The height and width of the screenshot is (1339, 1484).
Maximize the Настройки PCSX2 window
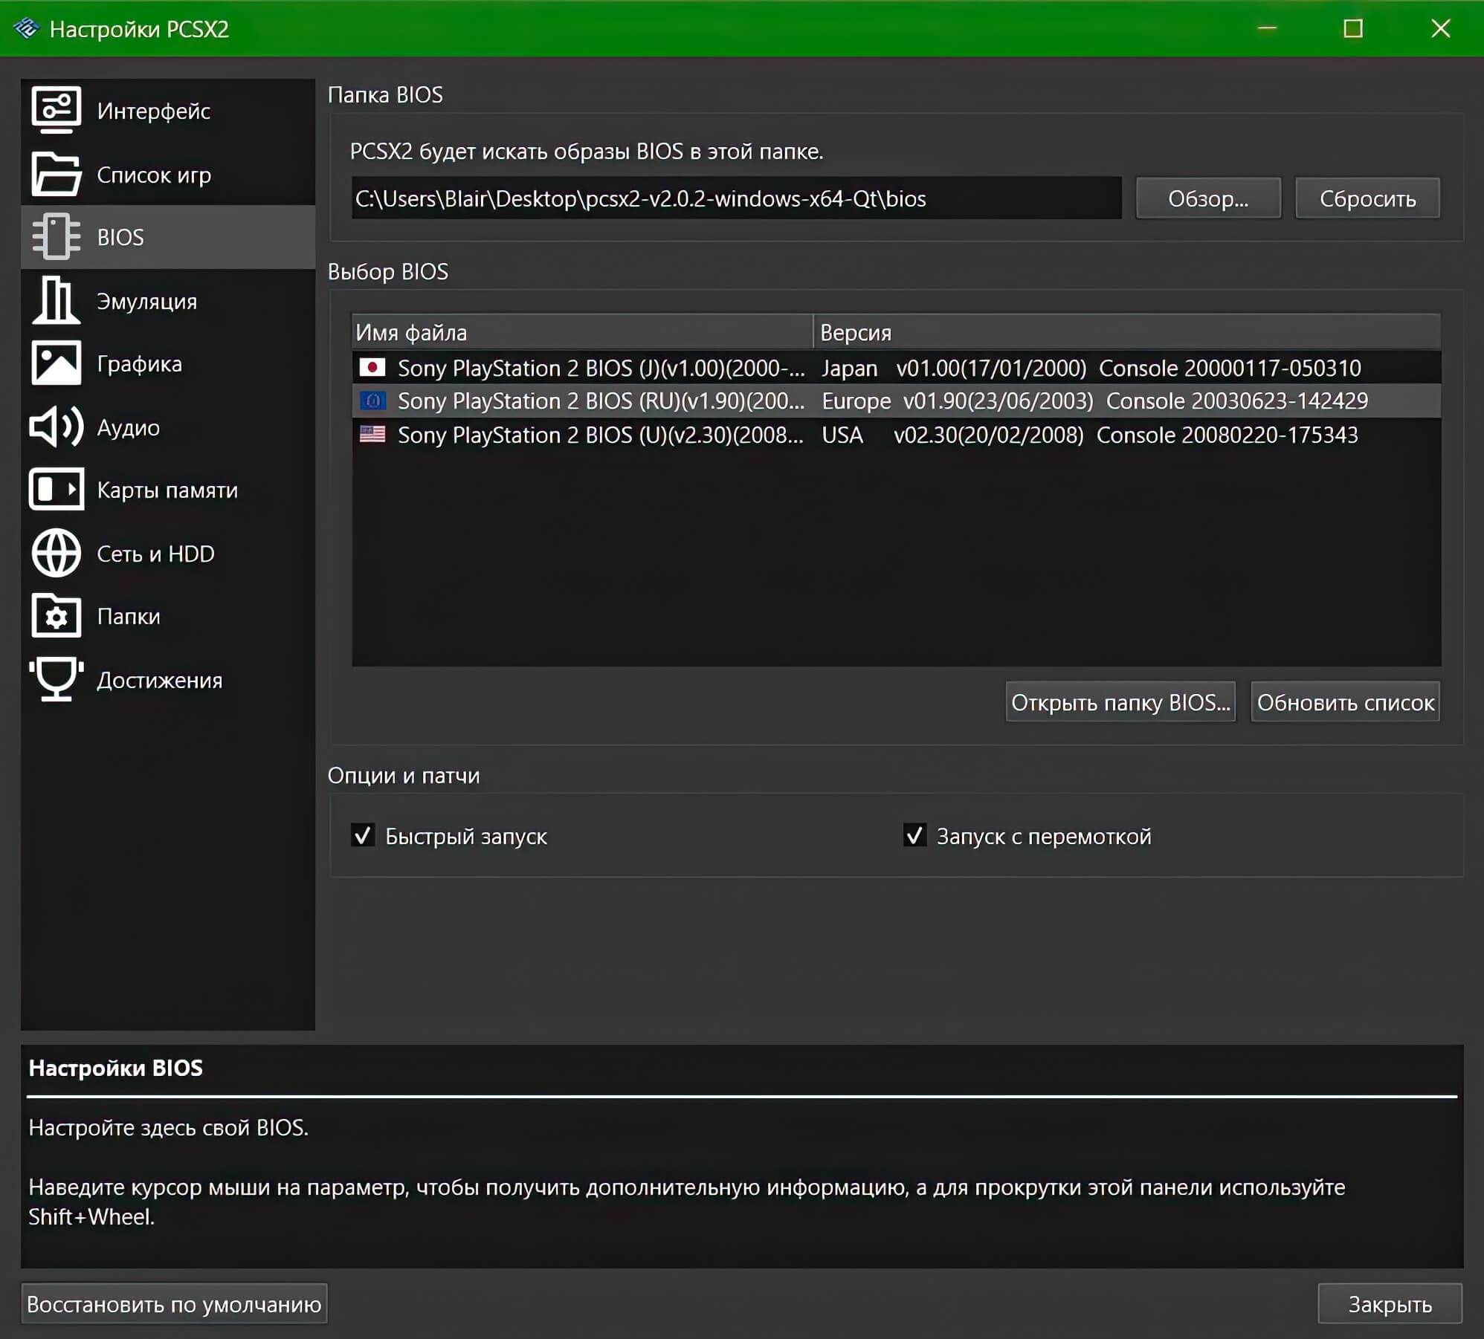[x=1353, y=28]
